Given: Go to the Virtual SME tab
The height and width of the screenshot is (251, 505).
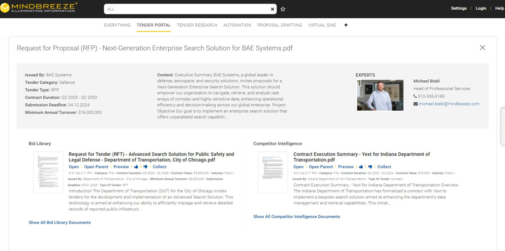Looking at the screenshot, I should (322, 25).
